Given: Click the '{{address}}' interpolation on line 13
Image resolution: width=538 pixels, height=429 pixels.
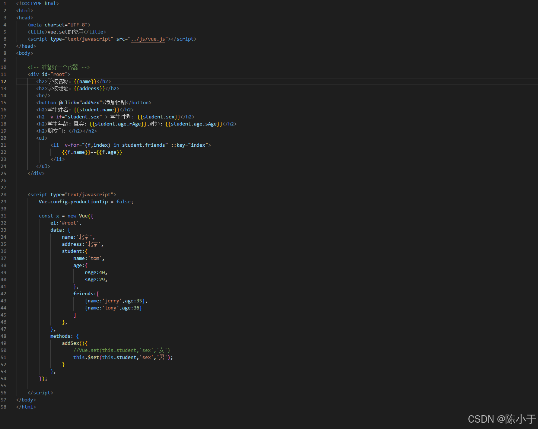Looking at the screenshot, I should [x=89, y=89].
